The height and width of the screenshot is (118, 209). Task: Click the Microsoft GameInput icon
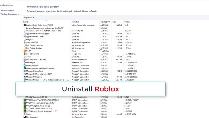coord(24,71)
